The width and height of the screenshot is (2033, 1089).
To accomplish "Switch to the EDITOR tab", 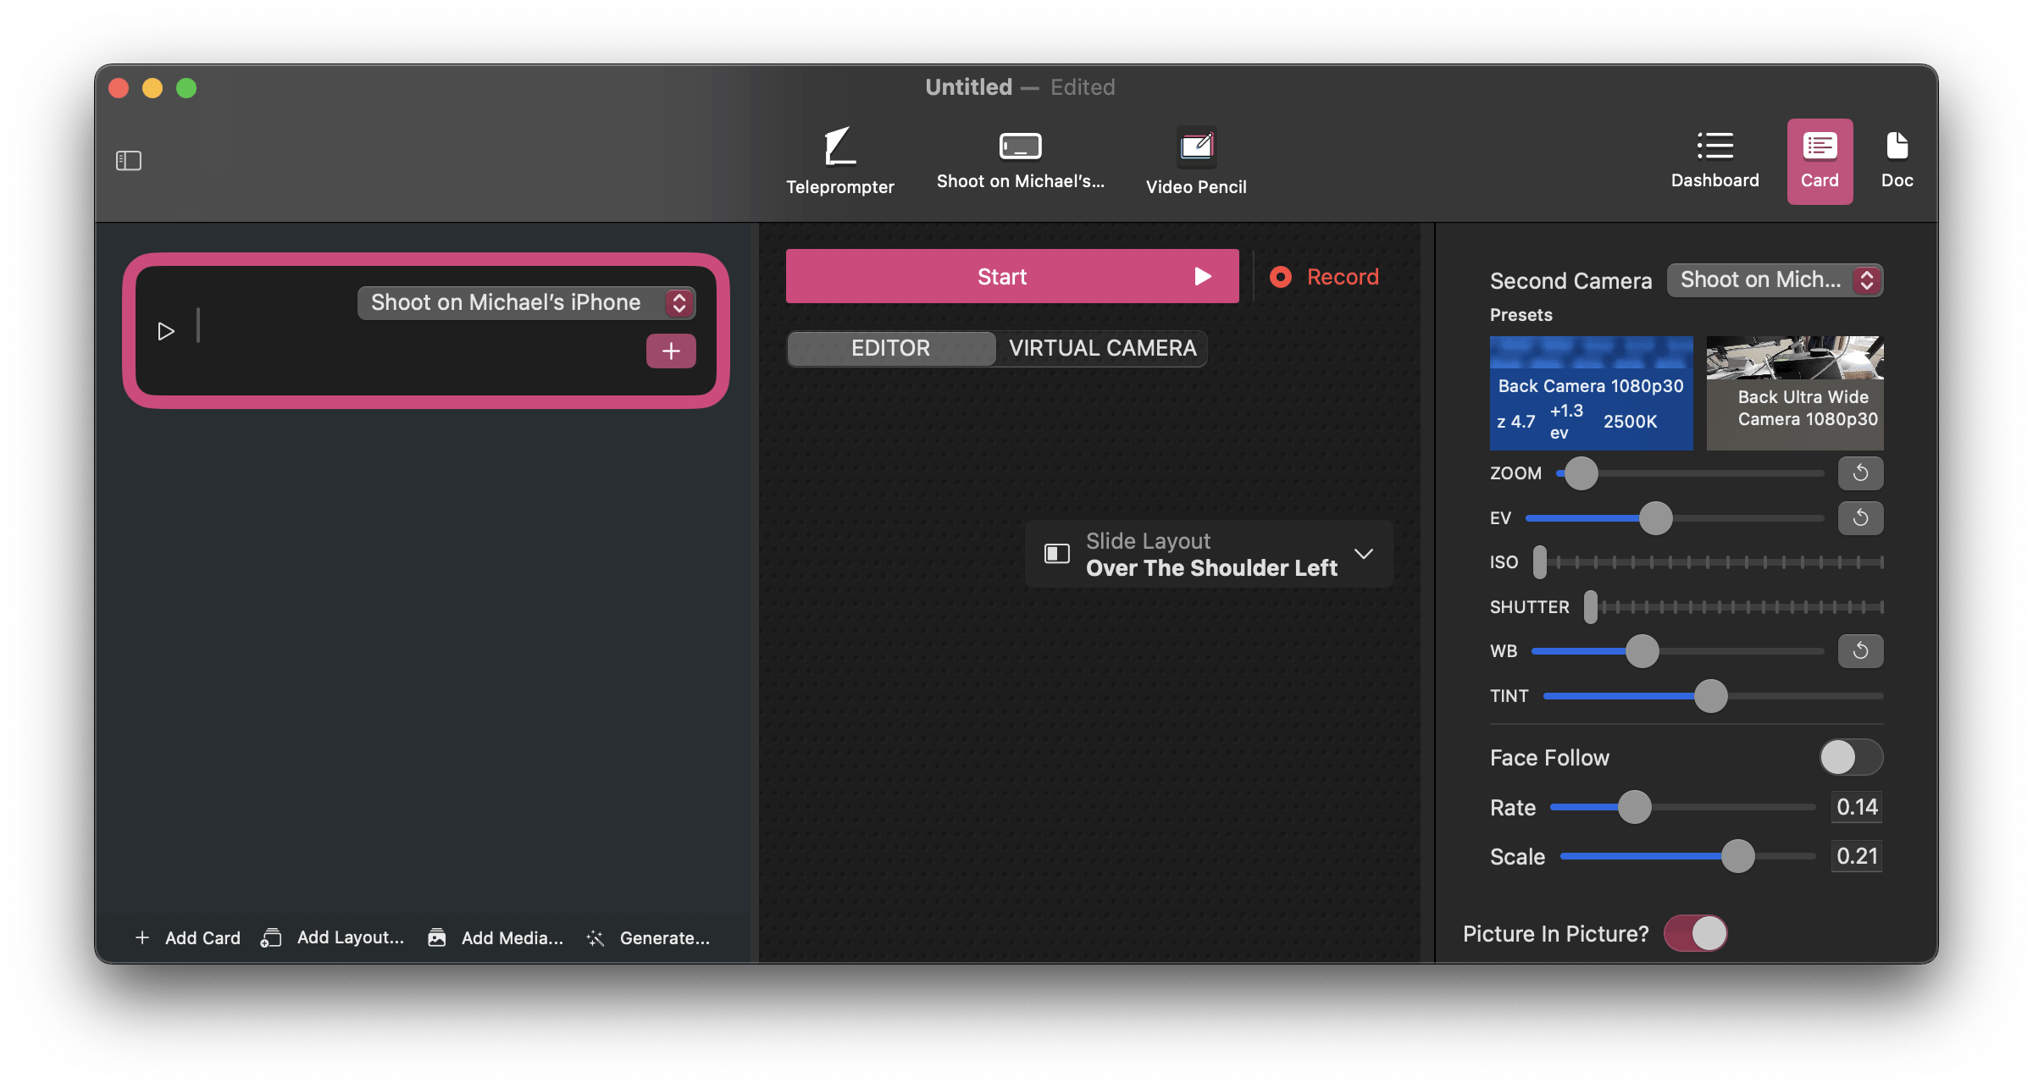I will click(x=888, y=348).
